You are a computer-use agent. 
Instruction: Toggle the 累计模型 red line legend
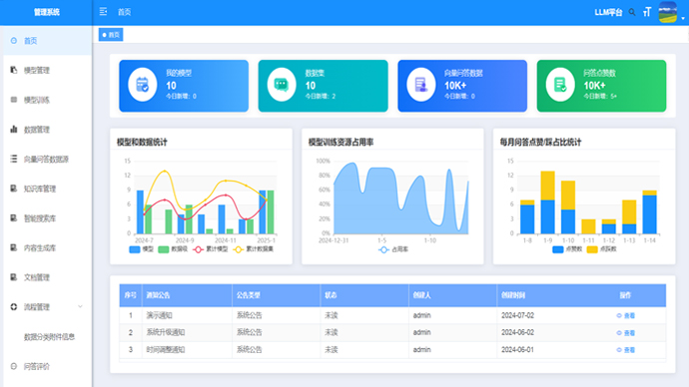(x=211, y=249)
